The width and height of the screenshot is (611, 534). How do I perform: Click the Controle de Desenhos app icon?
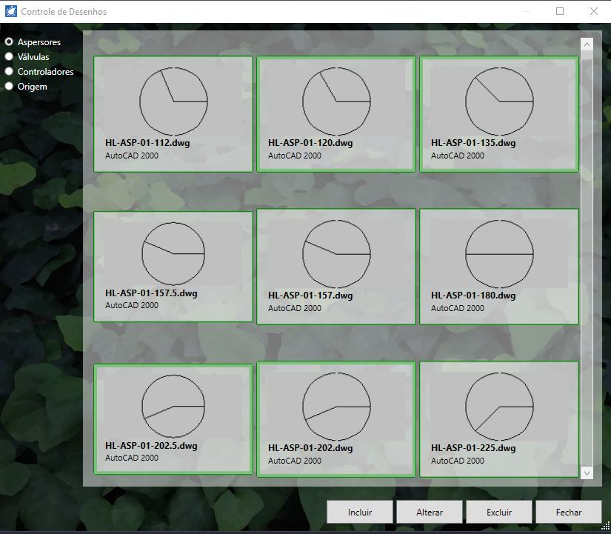pos(10,12)
